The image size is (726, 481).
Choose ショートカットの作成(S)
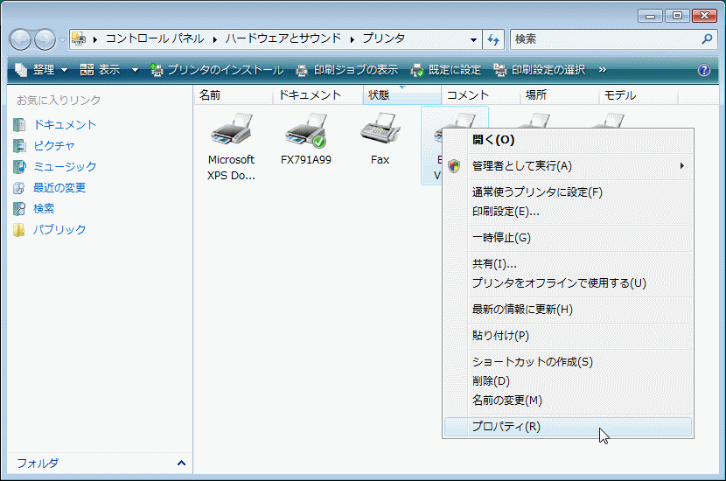568,361
